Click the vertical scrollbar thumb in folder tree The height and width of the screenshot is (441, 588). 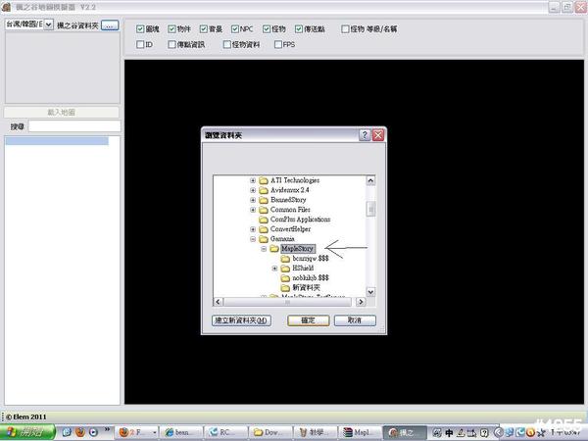370,210
